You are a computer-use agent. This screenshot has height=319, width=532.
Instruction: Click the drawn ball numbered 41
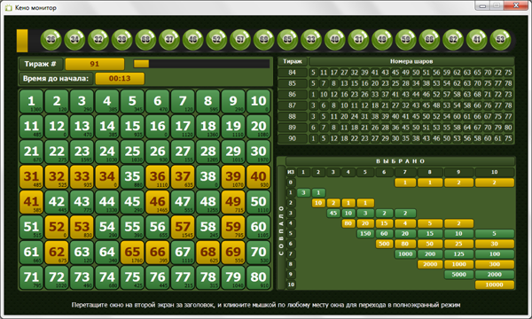pos(477,40)
